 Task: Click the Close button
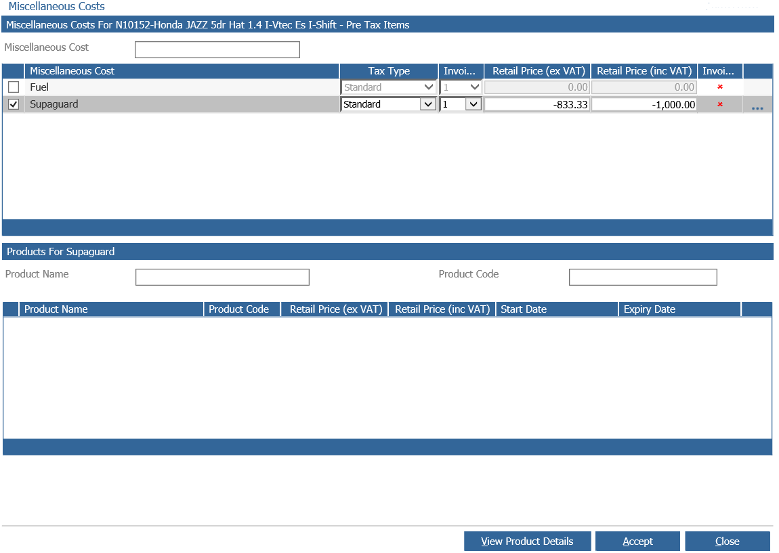click(x=728, y=541)
